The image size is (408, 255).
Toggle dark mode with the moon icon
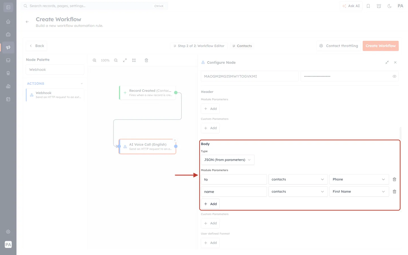[x=390, y=6]
